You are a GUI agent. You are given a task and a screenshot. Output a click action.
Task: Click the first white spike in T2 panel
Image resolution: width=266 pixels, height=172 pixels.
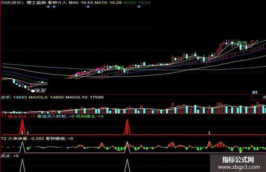[23, 147]
